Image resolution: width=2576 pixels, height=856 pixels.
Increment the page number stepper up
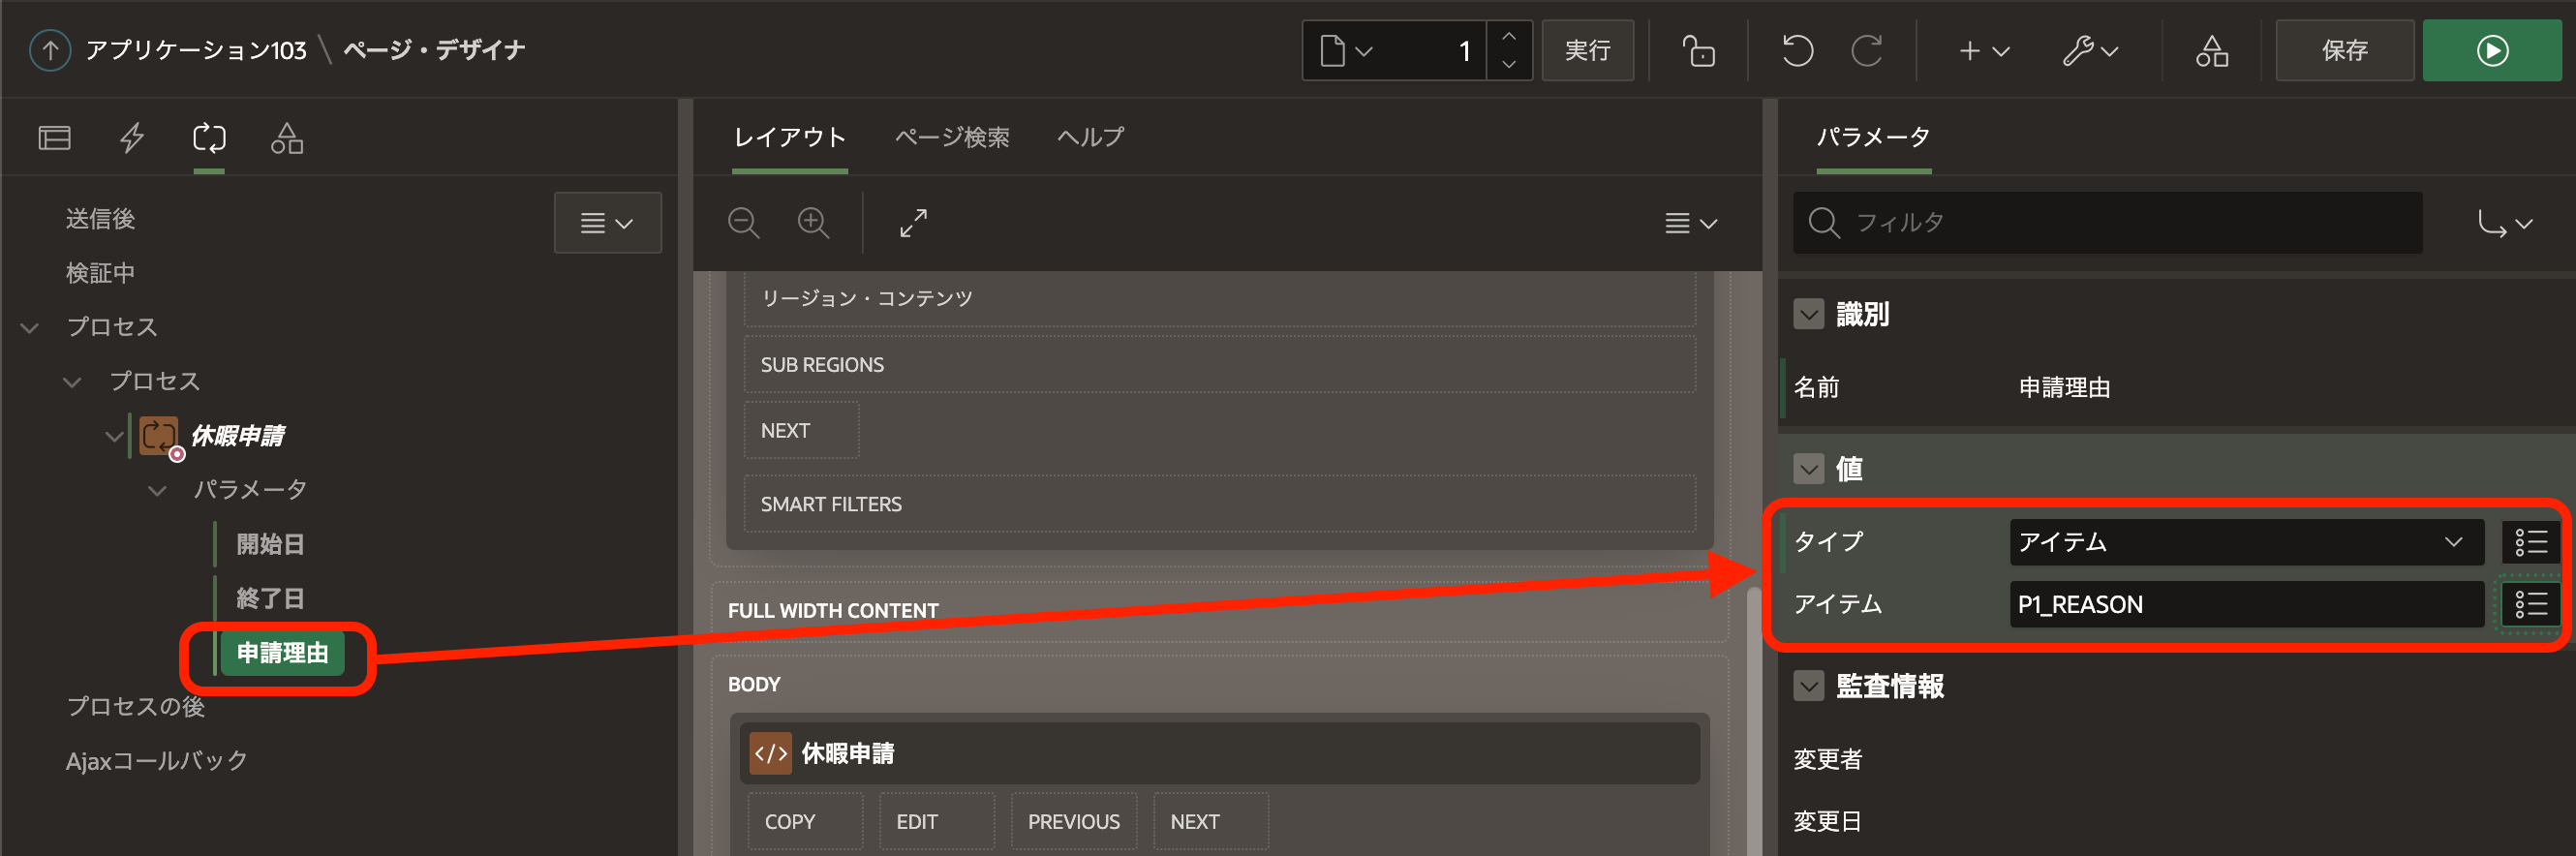[1509, 36]
